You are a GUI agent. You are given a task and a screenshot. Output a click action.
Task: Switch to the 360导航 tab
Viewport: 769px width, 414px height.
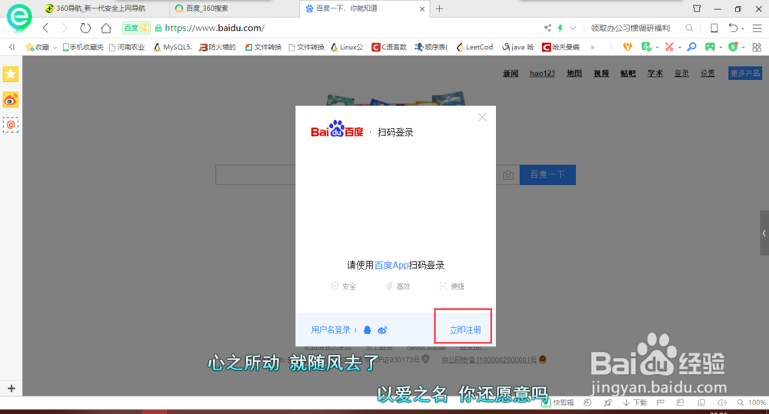tap(101, 8)
